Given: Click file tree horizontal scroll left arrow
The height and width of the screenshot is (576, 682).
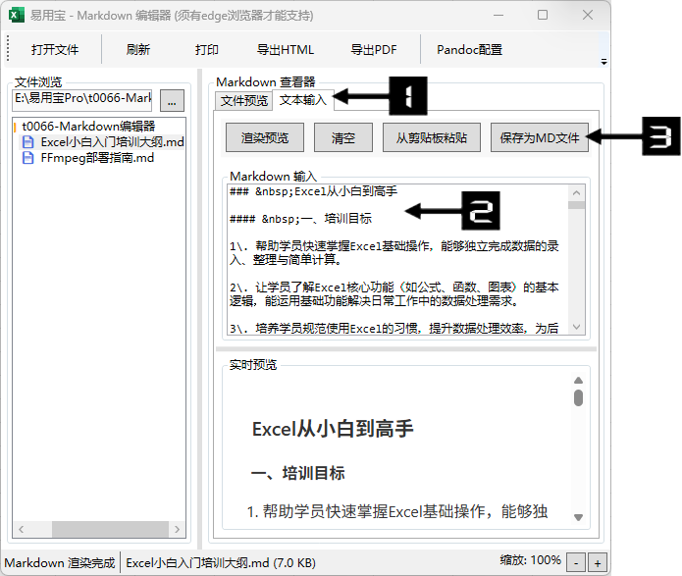Looking at the screenshot, I should [21, 529].
